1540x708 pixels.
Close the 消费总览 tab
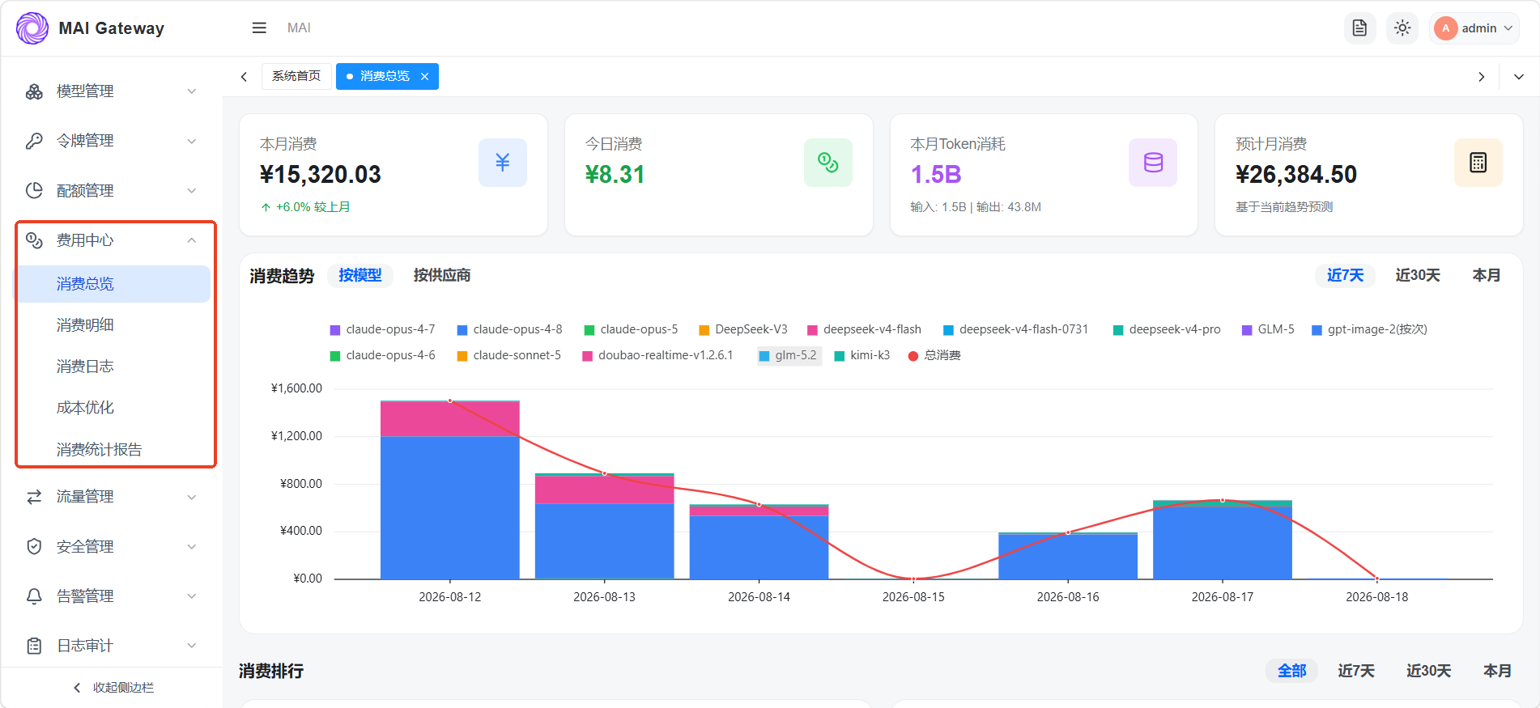pyautogui.click(x=424, y=76)
